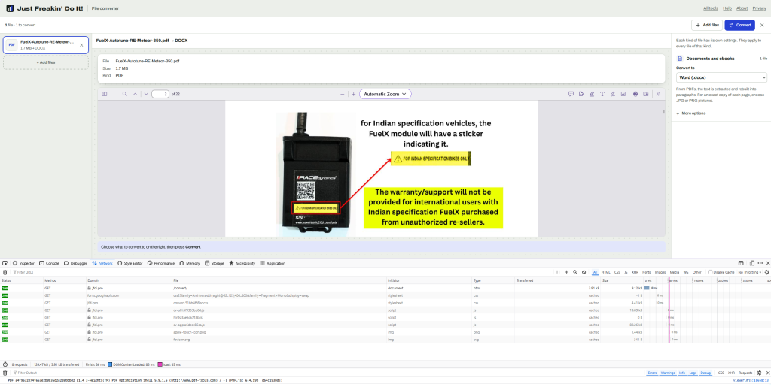Image resolution: width=771 pixels, height=387 pixels.
Task: Filter network requests by JS
Action: [626, 272]
